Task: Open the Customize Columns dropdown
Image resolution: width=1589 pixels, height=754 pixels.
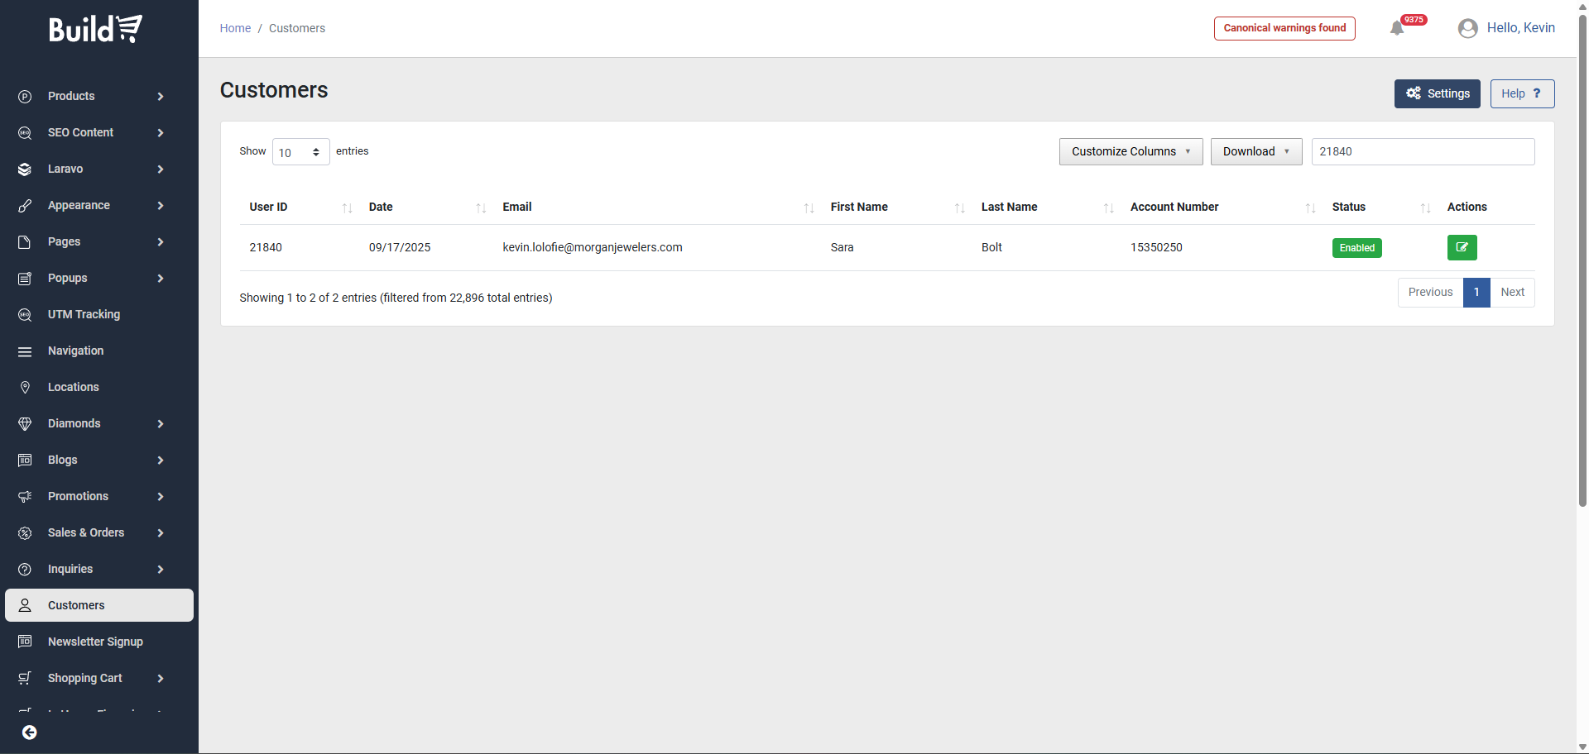Action: (x=1131, y=151)
